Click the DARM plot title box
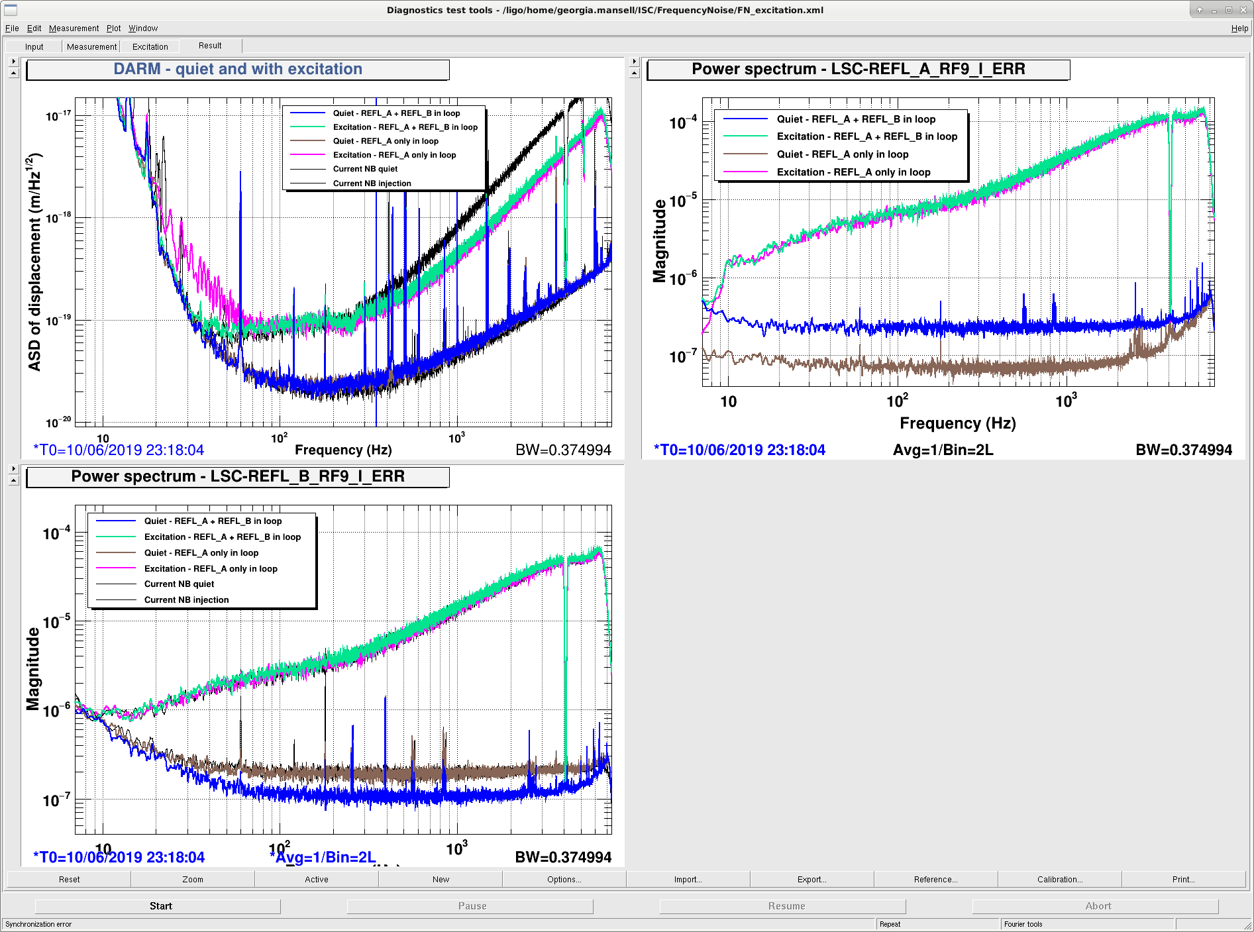 (238, 70)
